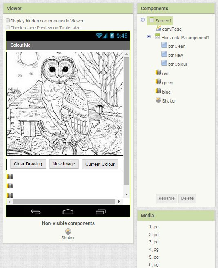Collapse the Screen1 tree node

click(142, 20)
